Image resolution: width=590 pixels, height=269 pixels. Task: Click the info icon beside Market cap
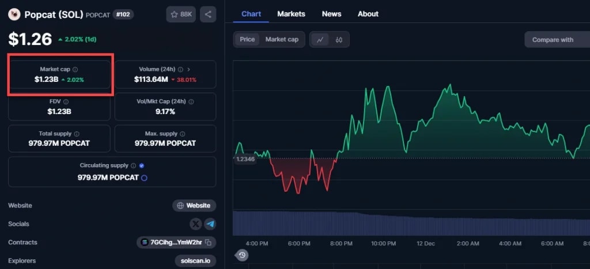point(75,69)
